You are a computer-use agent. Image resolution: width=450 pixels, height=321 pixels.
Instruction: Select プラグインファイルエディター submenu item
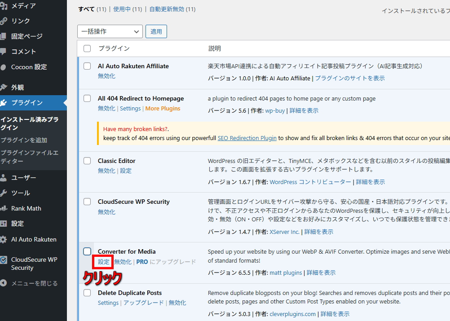click(x=29, y=157)
